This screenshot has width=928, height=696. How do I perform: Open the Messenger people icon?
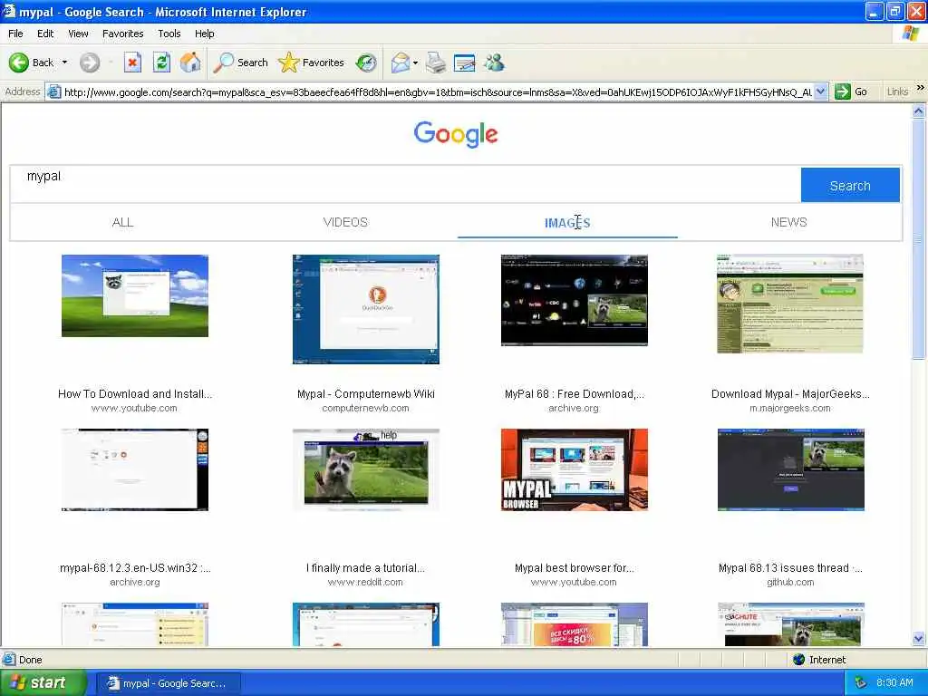pyautogui.click(x=494, y=63)
